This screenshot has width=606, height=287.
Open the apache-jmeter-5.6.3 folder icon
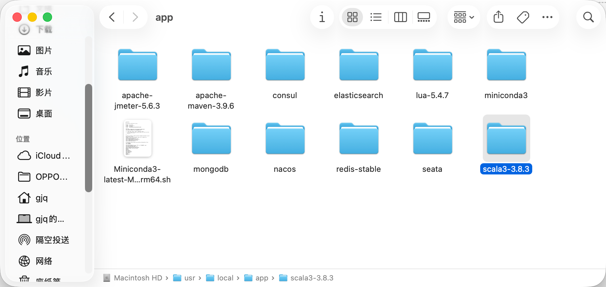coord(138,65)
